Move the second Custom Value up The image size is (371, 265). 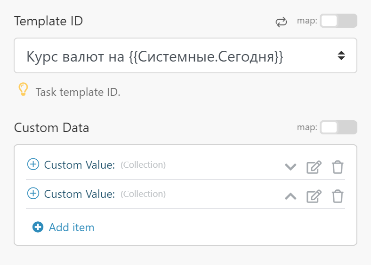(x=290, y=196)
